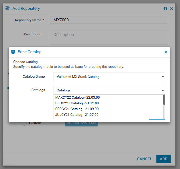This screenshot has width=180, height=169.
Task: Click the Catalog Group dropdown arrow
Action: click(x=163, y=77)
